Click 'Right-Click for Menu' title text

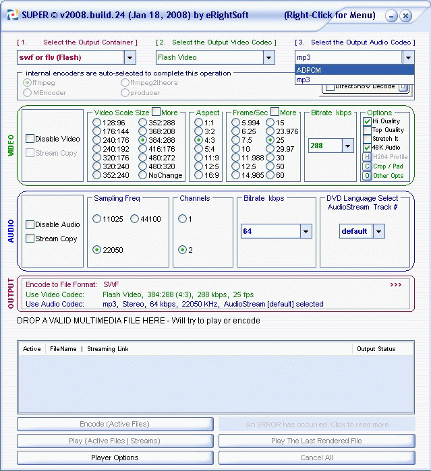330,15
